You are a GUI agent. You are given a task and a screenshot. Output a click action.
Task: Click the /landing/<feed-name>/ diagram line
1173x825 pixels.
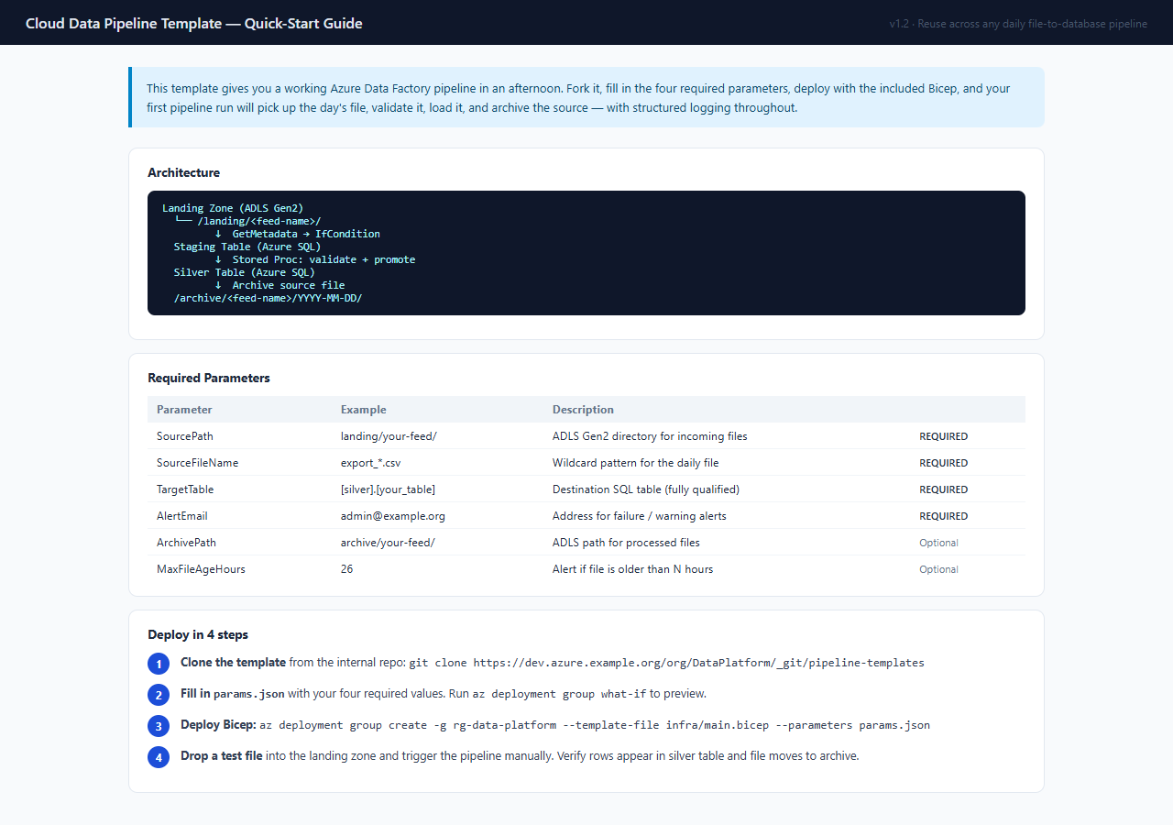tap(247, 221)
